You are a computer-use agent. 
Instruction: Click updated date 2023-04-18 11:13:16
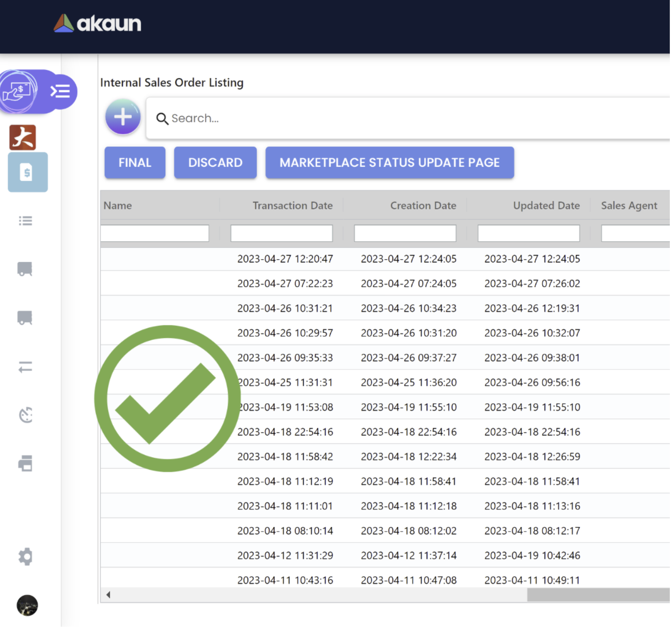click(x=532, y=506)
